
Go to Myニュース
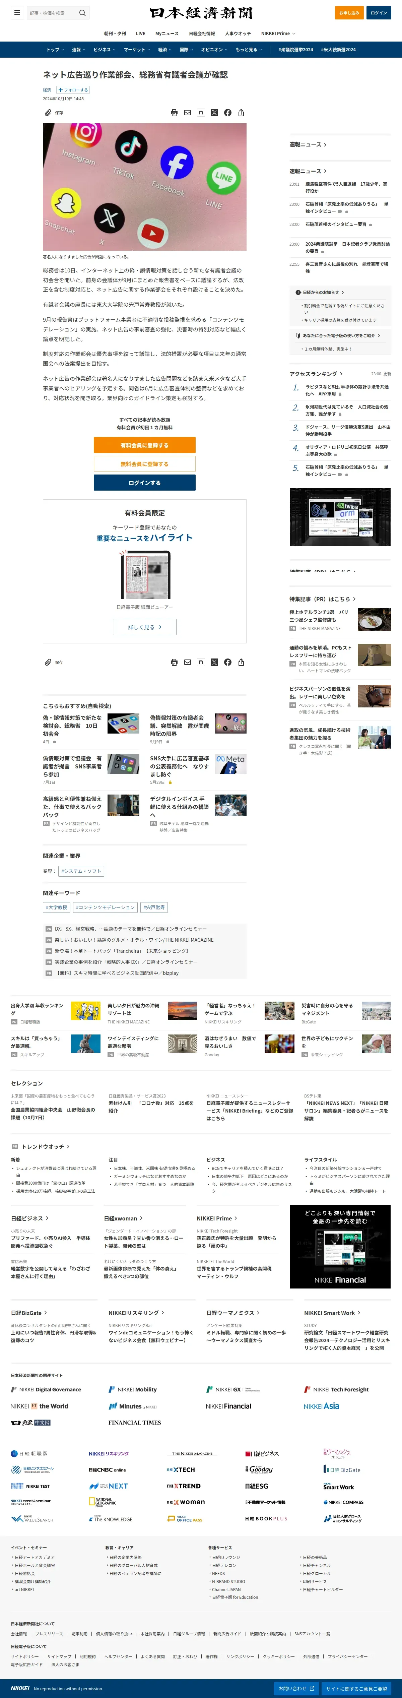coord(167,34)
